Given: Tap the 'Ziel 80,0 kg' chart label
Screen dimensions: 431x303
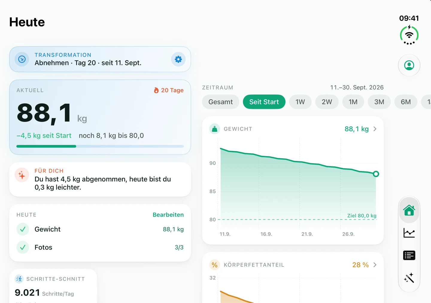Looking at the screenshot, I should [x=362, y=216].
